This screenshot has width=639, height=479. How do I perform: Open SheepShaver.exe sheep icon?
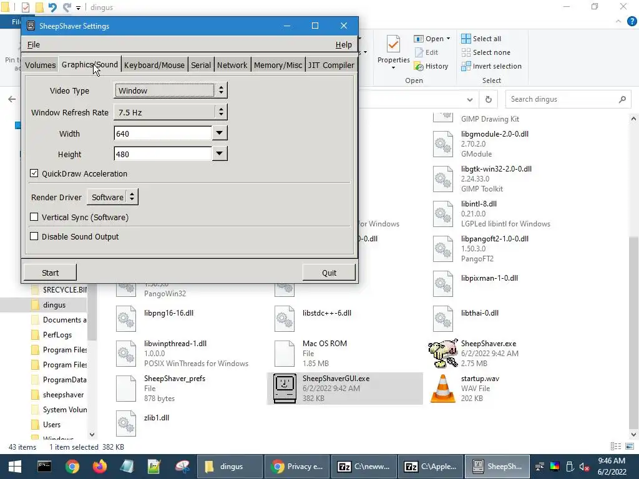[x=443, y=354]
